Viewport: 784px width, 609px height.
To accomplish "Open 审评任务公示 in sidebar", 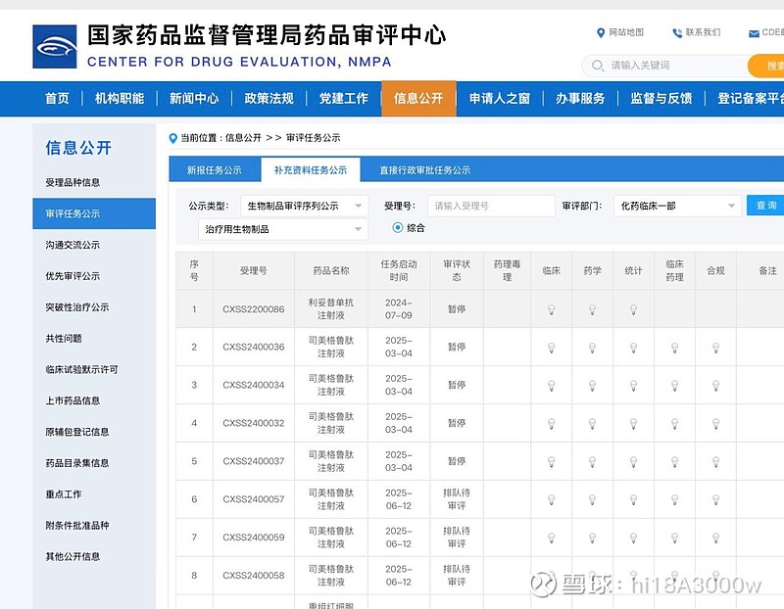I will click(x=94, y=213).
